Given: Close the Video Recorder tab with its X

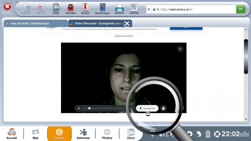Looking at the screenshot, I should tap(127, 24).
